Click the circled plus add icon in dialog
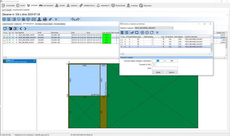 [142, 32]
